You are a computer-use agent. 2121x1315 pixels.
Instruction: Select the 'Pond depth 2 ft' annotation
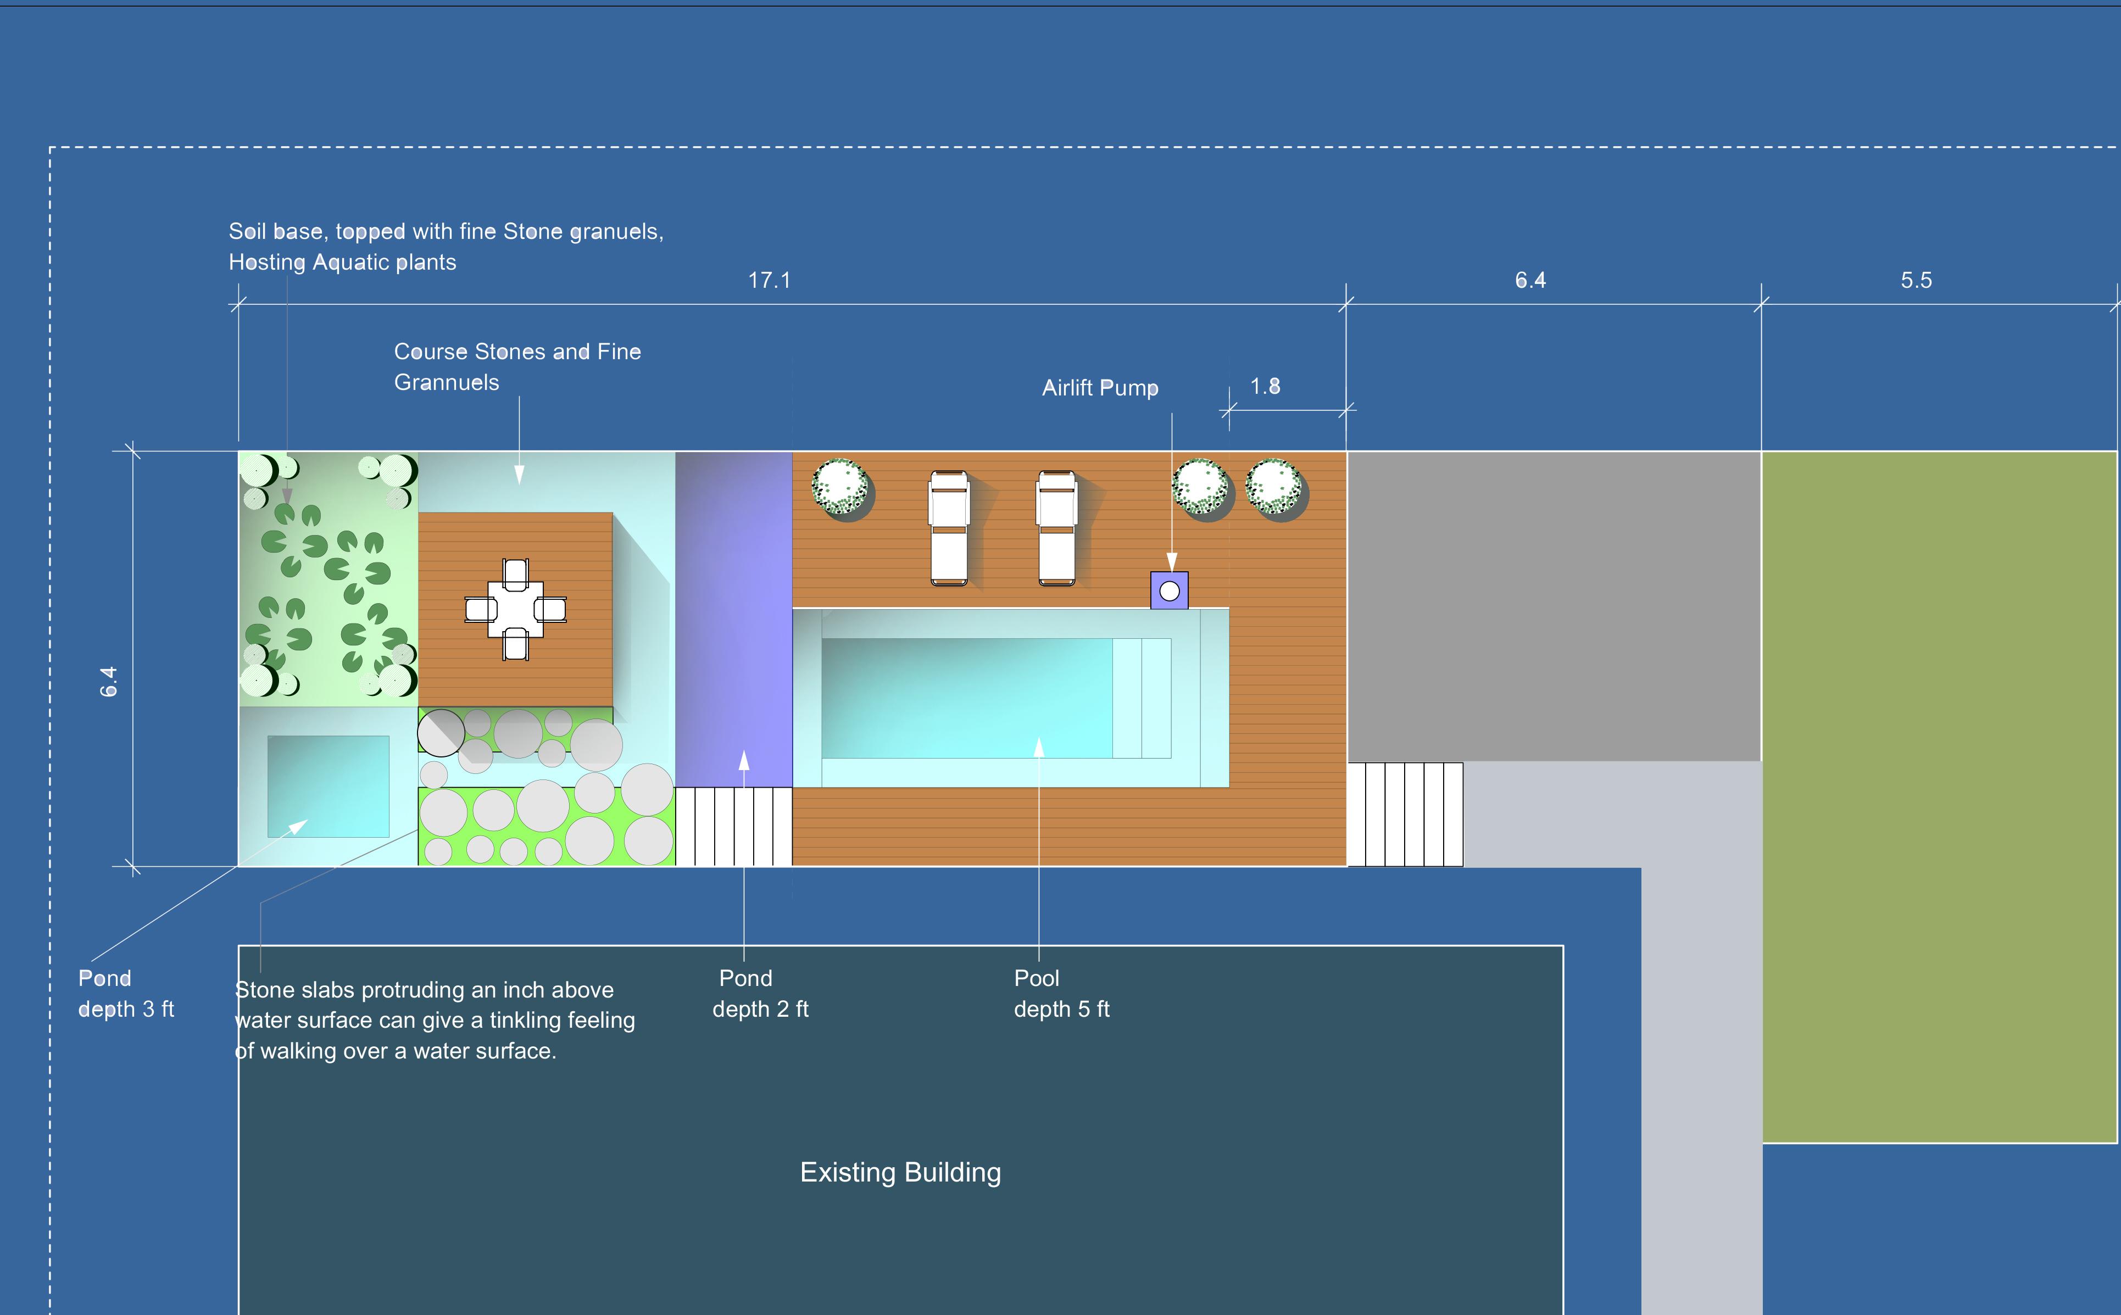(760, 993)
